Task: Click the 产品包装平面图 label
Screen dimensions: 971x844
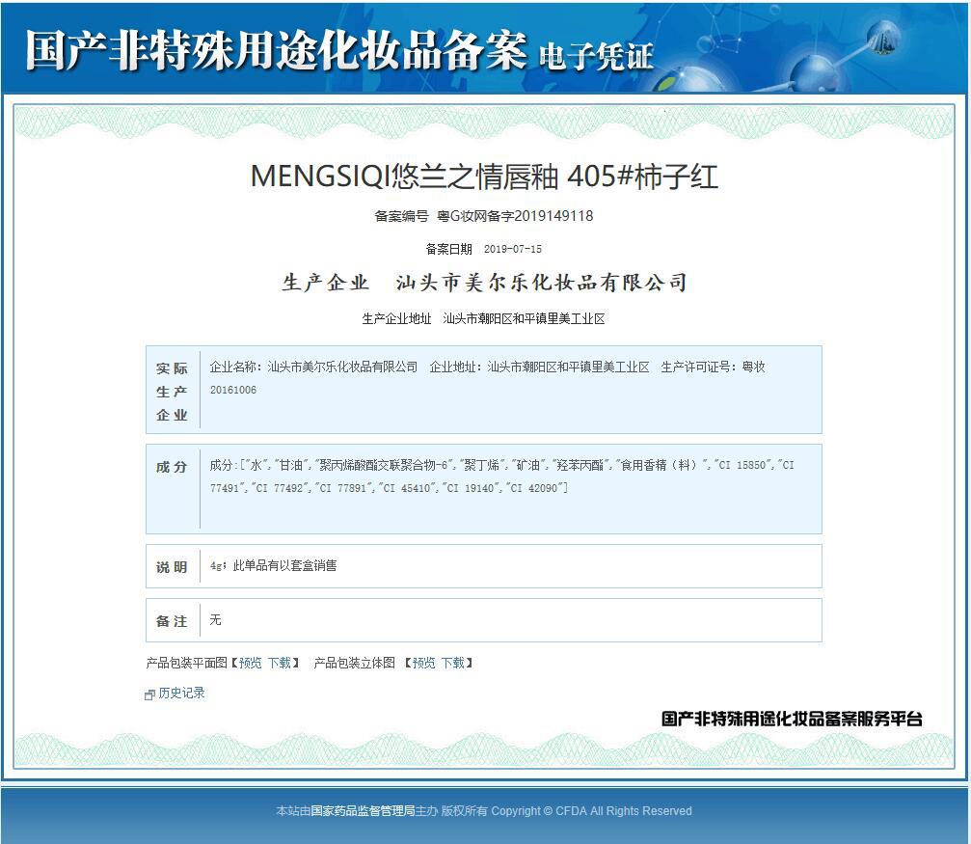Action: pyautogui.click(x=186, y=663)
